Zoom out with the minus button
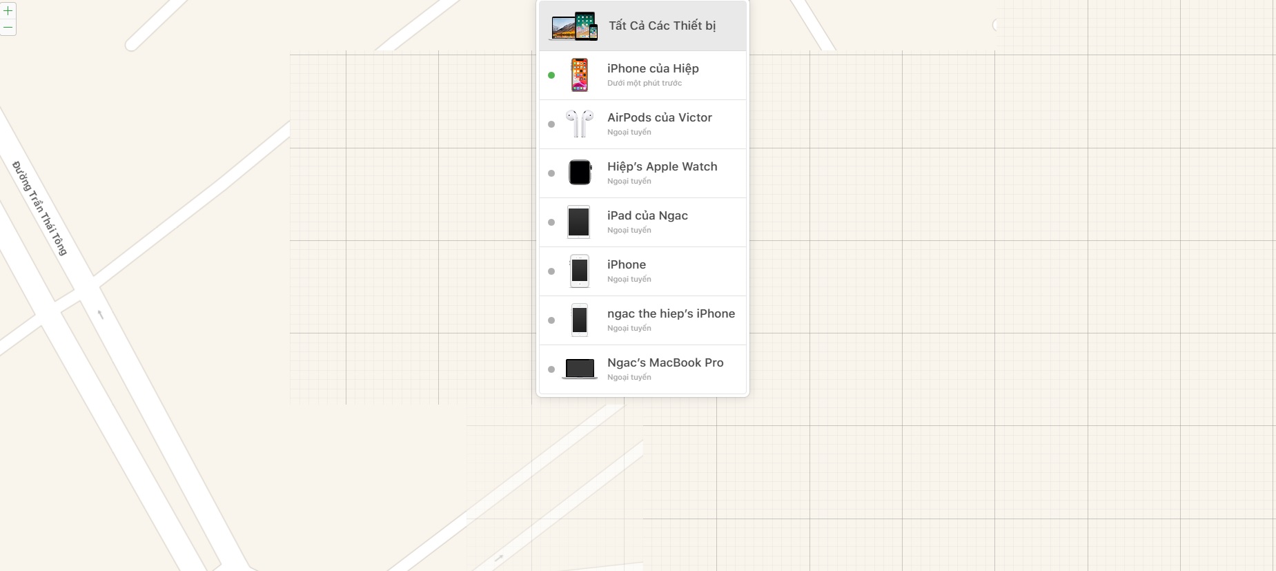The width and height of the screenshot is (1276, 571). pyautogui.click(x=8, y=28)
